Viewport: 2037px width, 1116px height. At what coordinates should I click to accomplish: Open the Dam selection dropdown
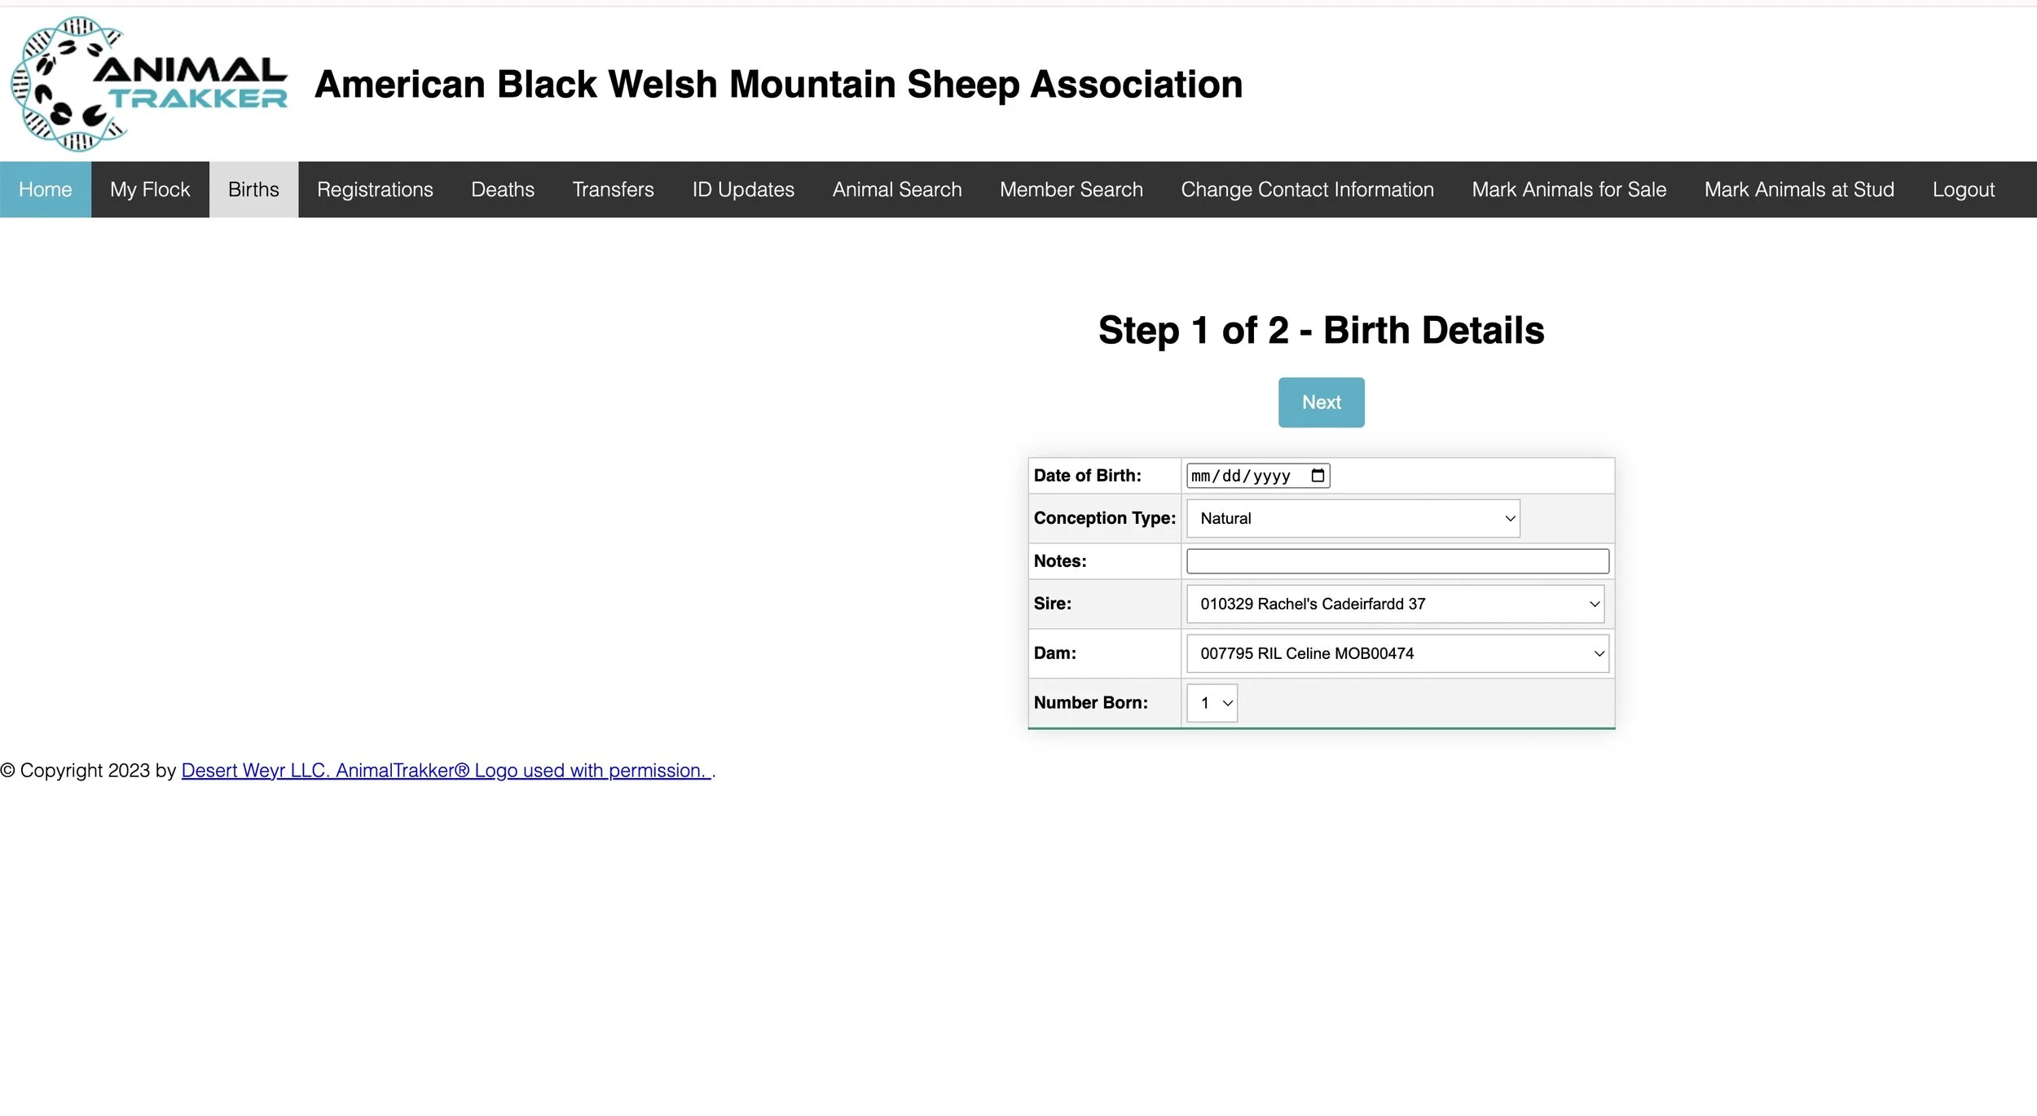pos(1397,654)
